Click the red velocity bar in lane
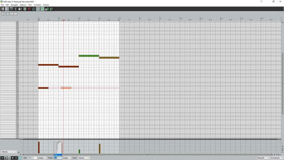Viewport: 284px width, 160px height. pyautogui.click(x=39, y=148)
